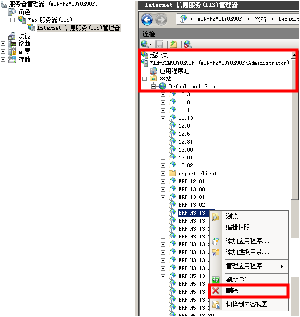Choose 刷新(R) from context menu
This screenshot has height=317, width=300.
[x=249, y=279]
